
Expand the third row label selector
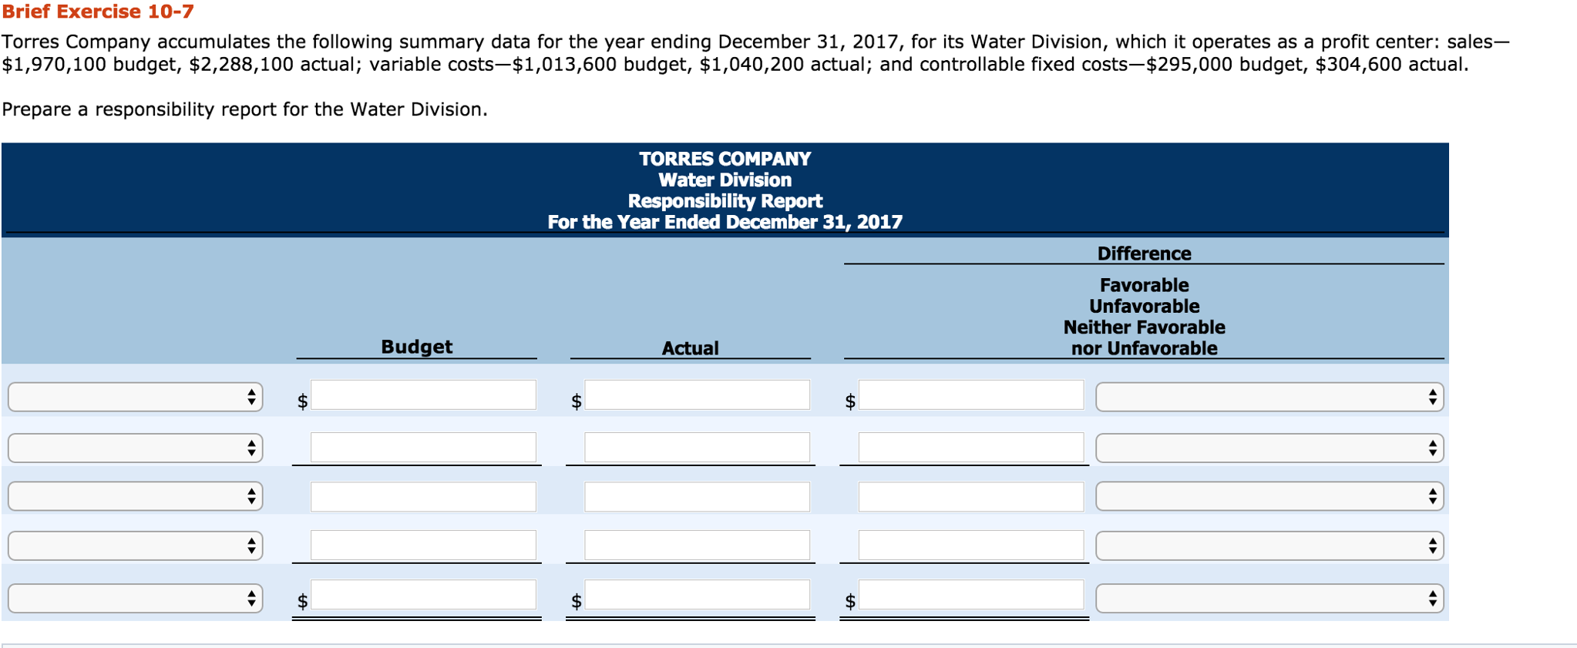click(135, 496)
